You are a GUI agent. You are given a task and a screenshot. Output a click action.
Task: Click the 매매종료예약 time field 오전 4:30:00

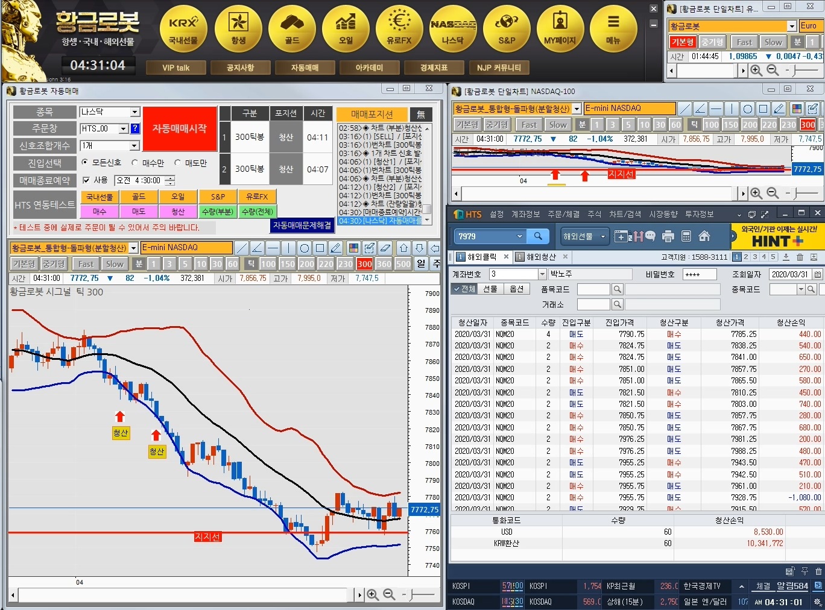145,180
